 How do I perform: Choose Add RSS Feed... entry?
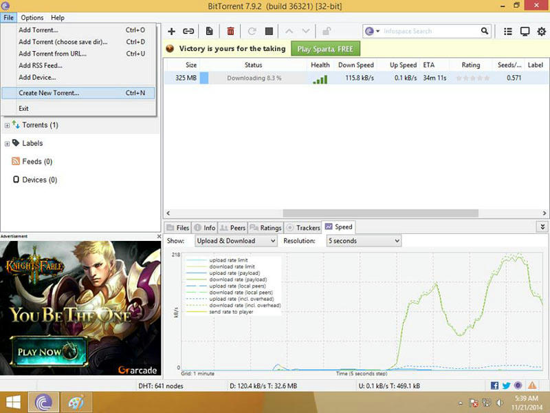coord(78,65)
